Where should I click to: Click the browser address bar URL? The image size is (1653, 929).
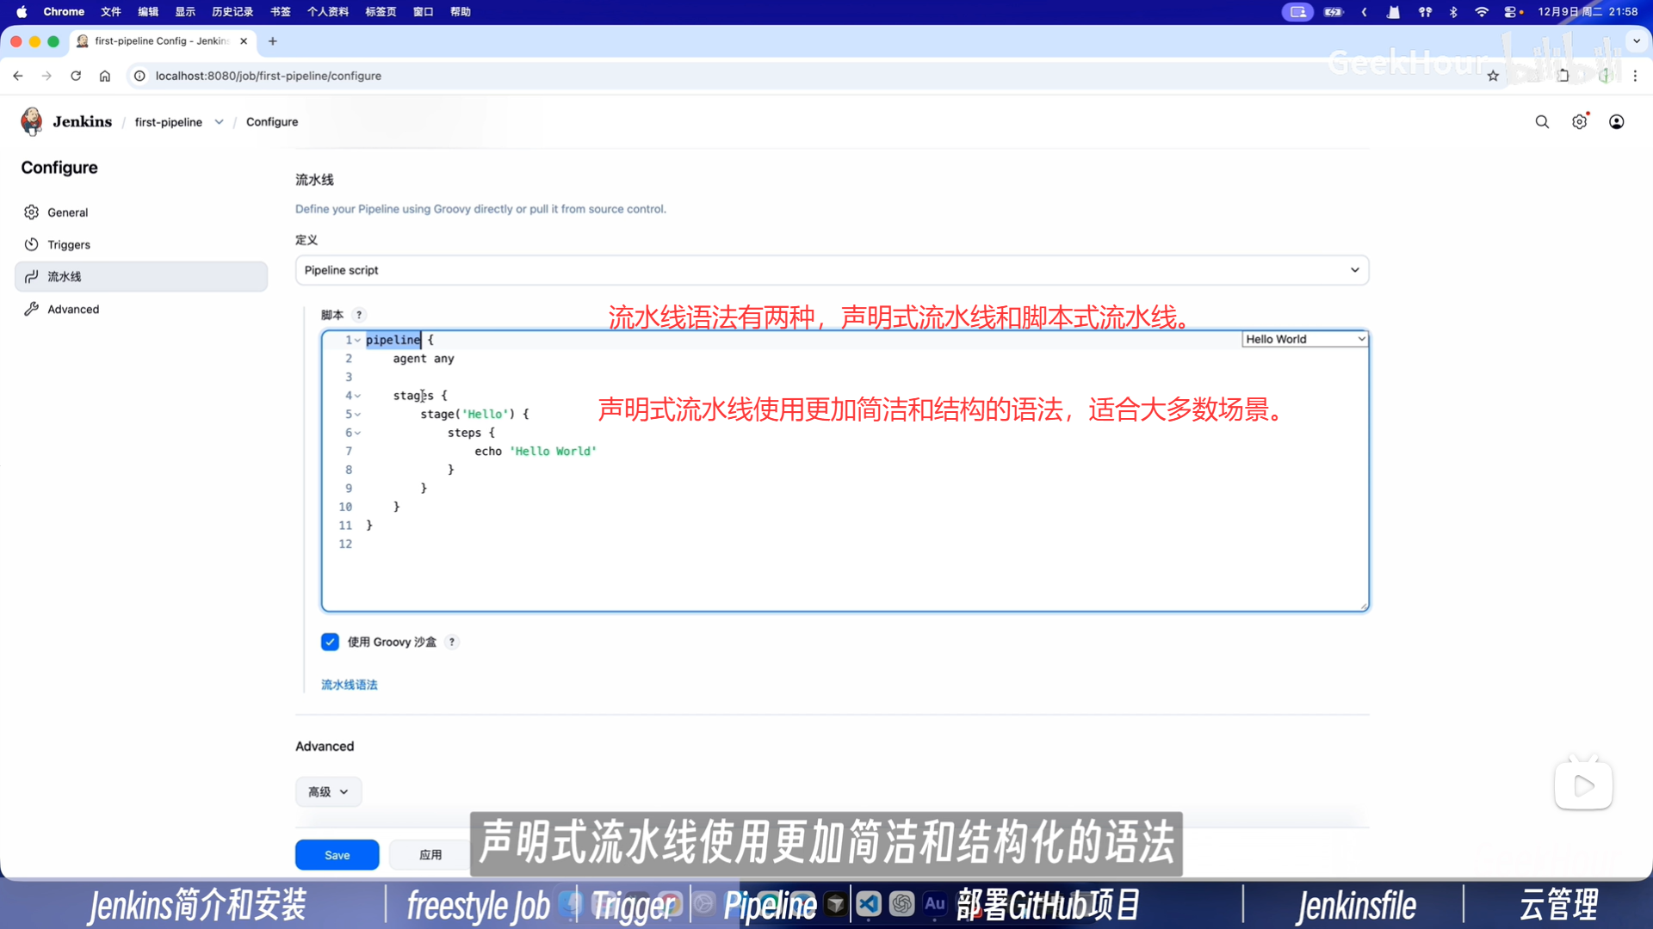[268, 76]
